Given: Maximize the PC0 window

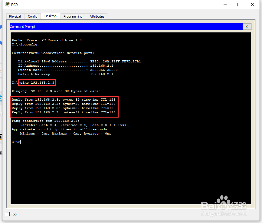Looking at the screenshot, I should [239, 5].
